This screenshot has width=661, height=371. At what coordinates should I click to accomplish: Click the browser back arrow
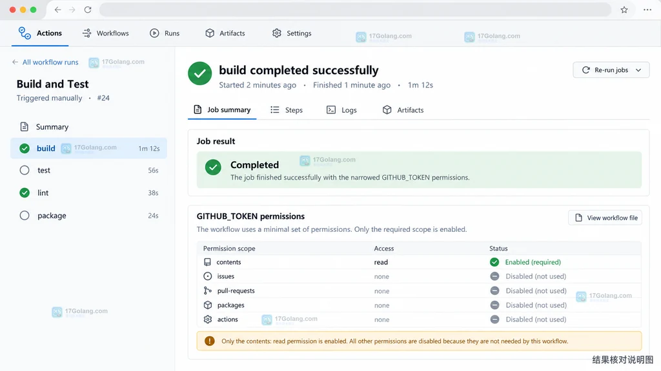(57, 10)
